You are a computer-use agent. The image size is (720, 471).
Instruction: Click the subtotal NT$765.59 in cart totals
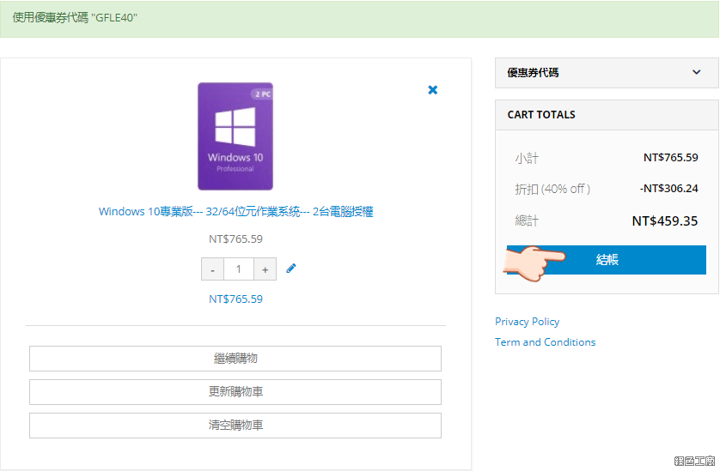pos(670,157)
